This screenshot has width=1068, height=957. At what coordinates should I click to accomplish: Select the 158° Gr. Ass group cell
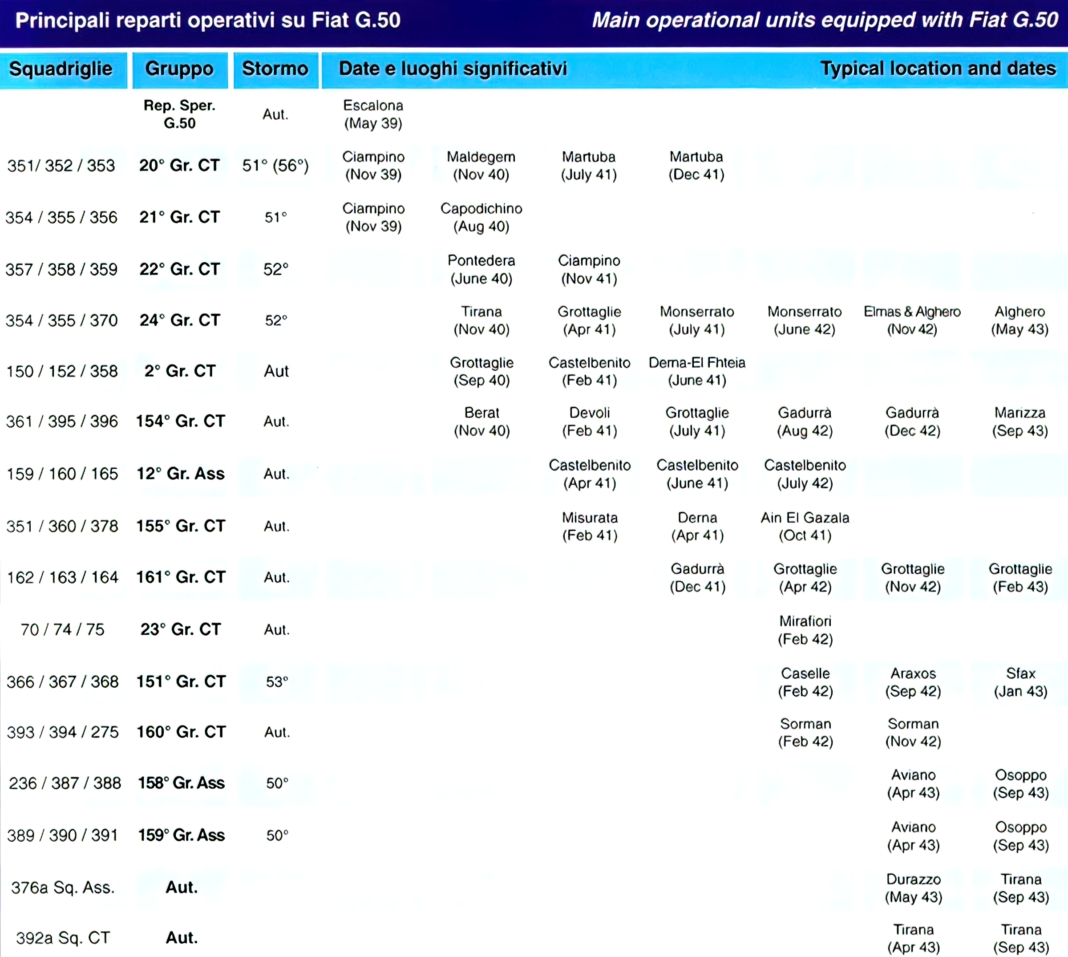tap(181, 783)
